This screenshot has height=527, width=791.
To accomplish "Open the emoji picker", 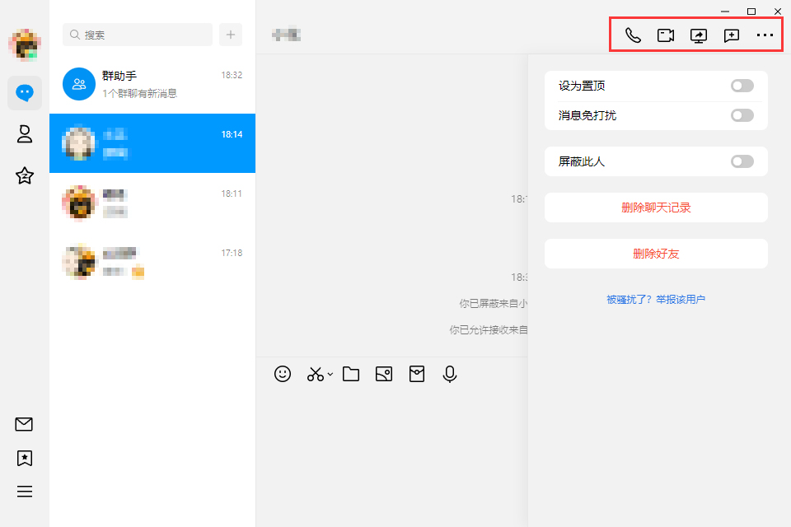I will pos(283,374).
